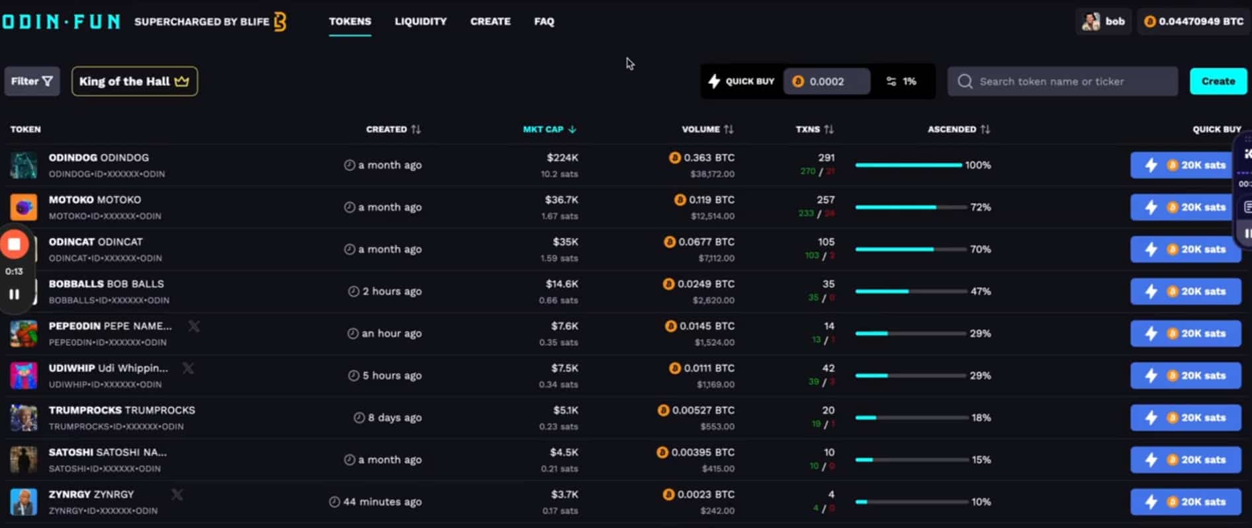Quick buy 20K sats of ODINCAT

[1185, 249]
